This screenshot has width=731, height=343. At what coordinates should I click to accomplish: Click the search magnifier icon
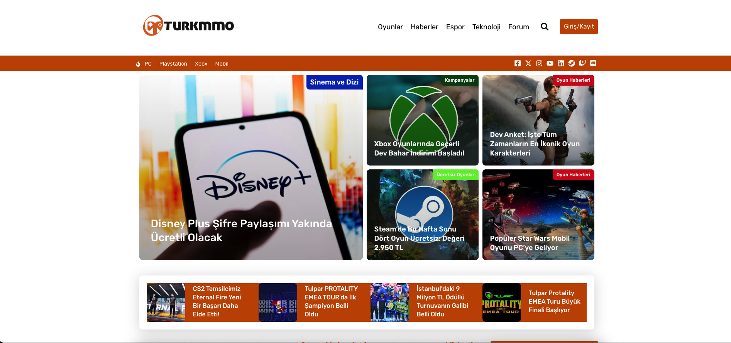click(545, 27)
